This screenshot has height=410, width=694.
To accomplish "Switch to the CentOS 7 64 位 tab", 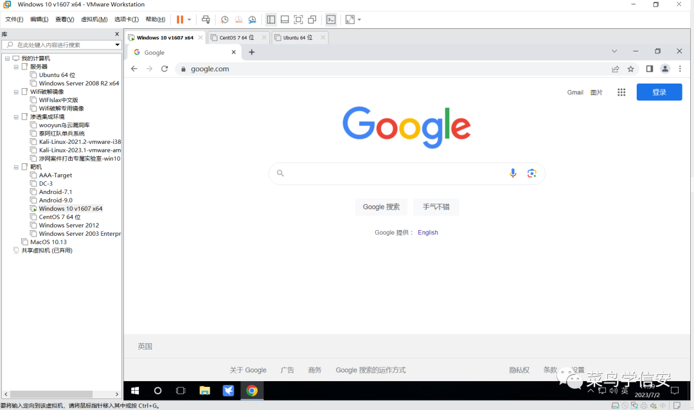I will point(236,38).
